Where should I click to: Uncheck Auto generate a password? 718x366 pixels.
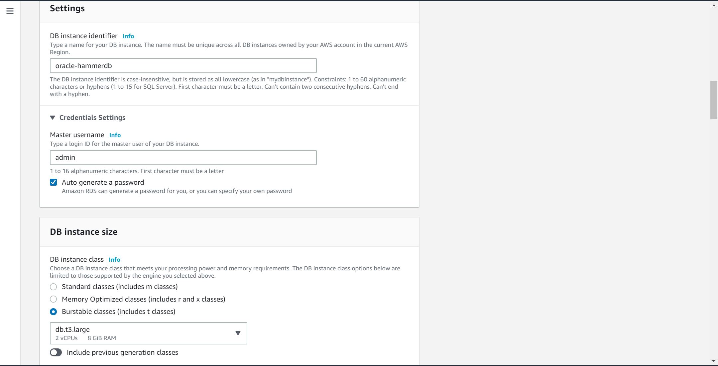click(x=54, y=182)
